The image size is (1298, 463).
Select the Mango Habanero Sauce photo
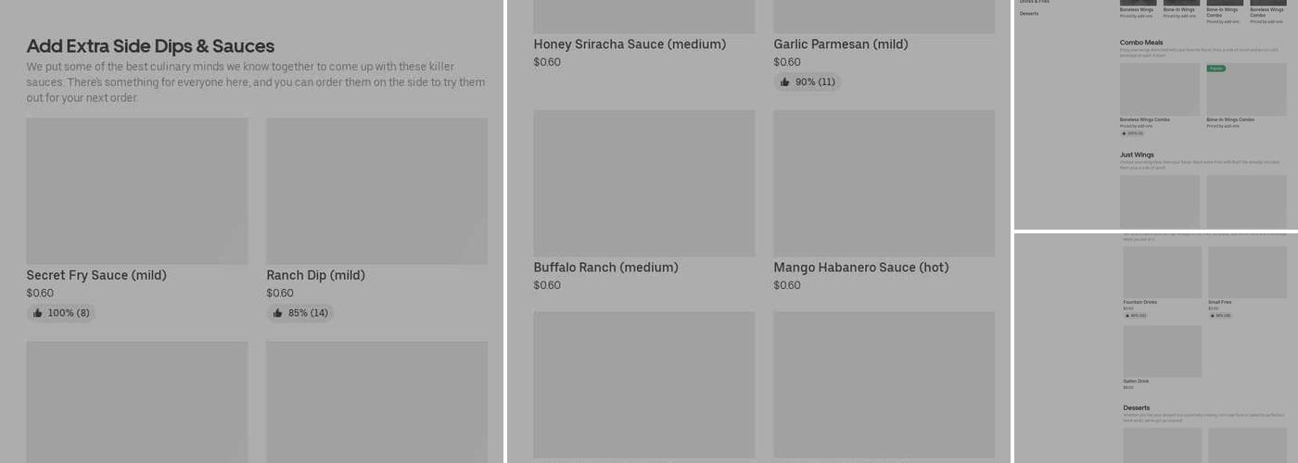[884, 183]
